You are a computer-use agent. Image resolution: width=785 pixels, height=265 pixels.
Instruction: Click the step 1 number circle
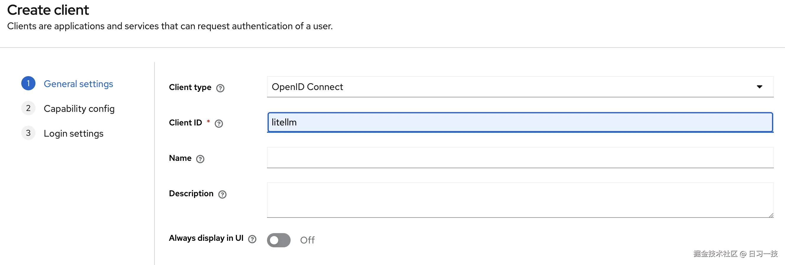[28, 84]
